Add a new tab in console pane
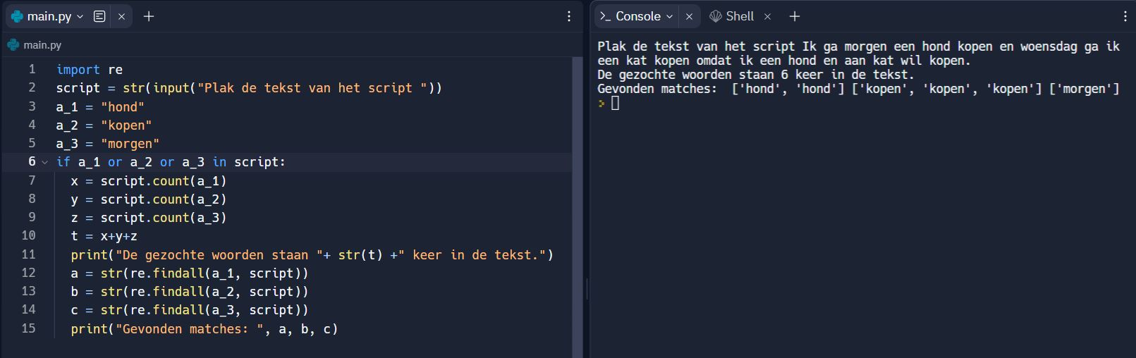The width and height of the screenshot is (1136, 358). pos(795,16)
